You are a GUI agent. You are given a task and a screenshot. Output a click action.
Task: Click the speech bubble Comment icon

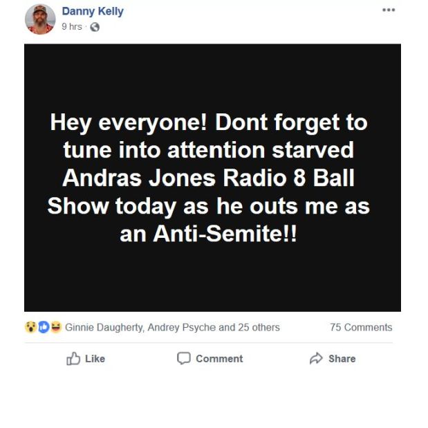tap(184, 358)
